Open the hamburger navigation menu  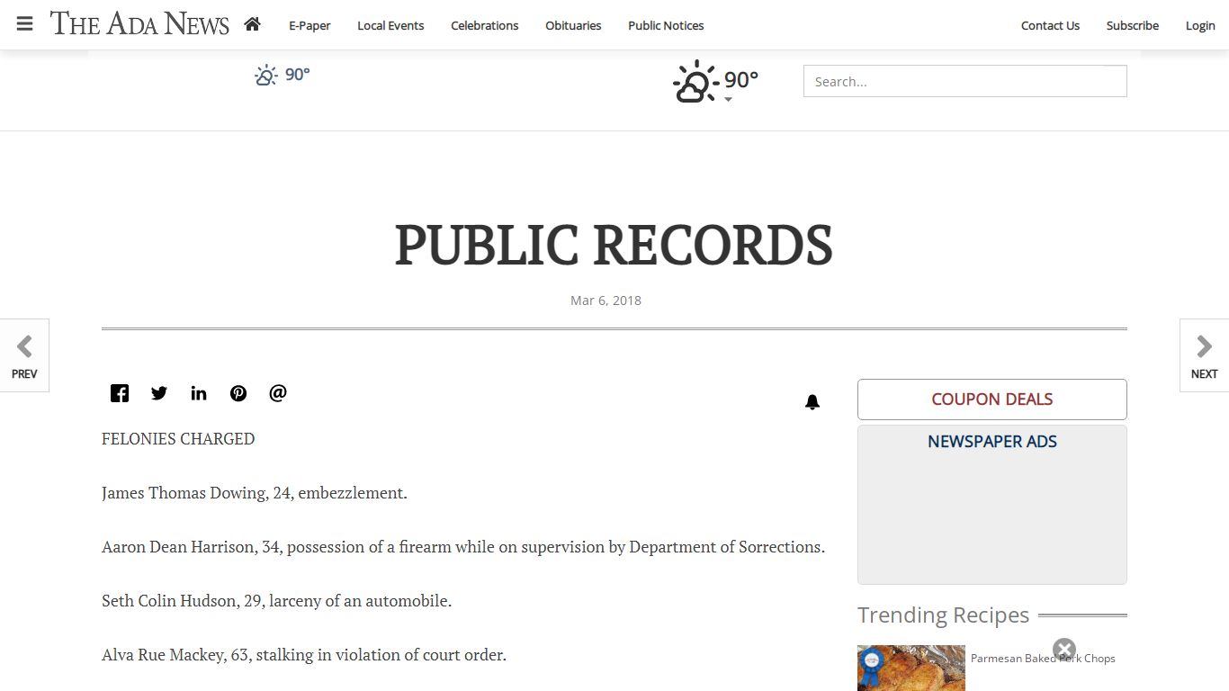coord(24,24)
